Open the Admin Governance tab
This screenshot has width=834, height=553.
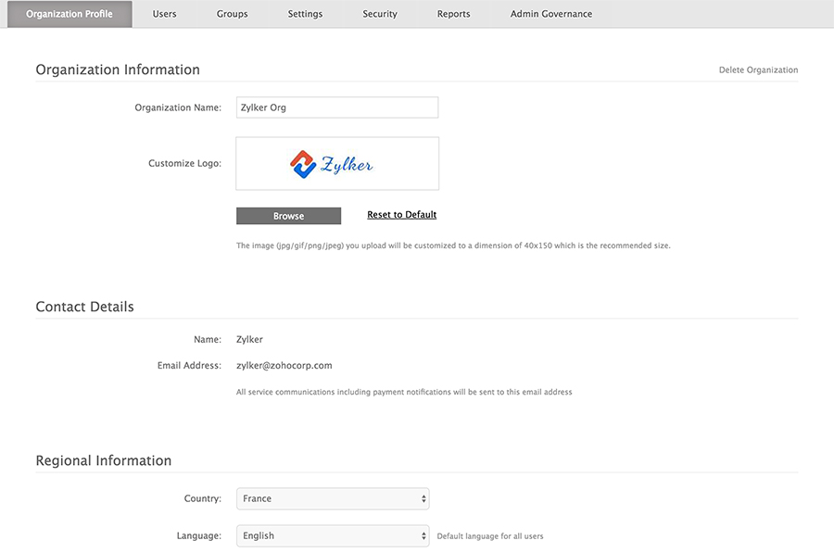550,14
